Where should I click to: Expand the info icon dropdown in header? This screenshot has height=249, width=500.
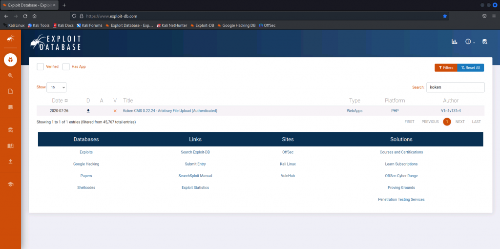[x=470, y=42]
